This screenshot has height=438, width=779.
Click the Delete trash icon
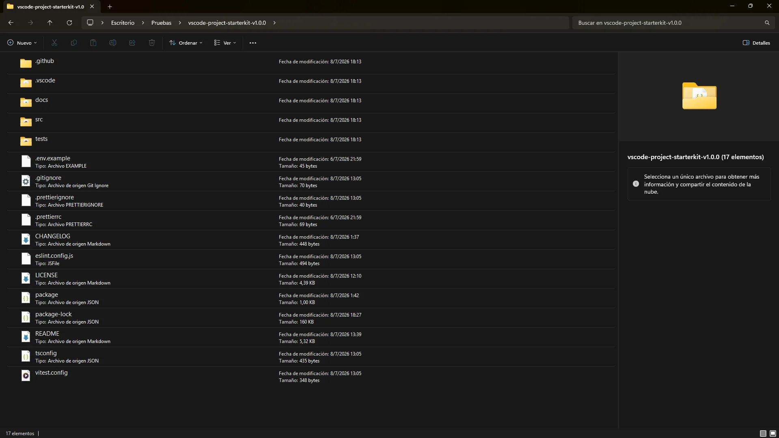[152, 43]
